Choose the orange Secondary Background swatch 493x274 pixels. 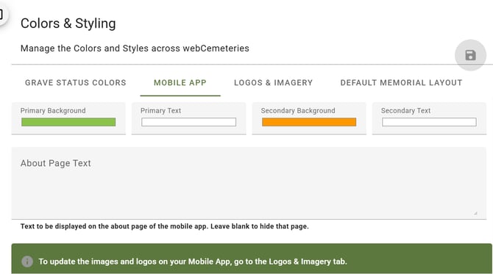point(309,122)
